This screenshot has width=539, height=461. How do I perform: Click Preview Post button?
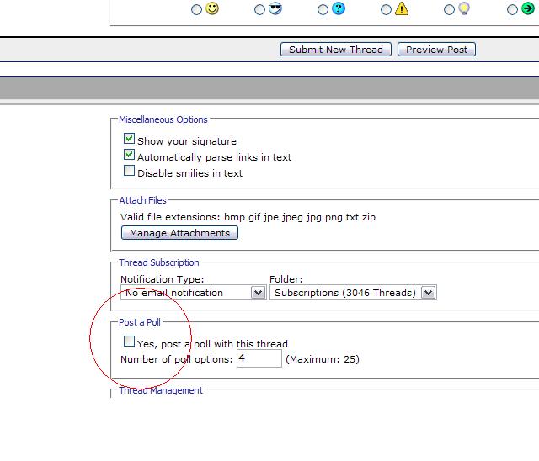(436, 50)
